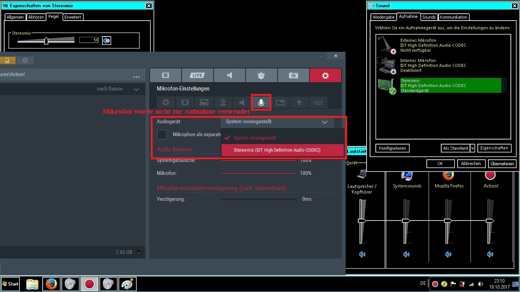Select microphone settings sub-icon
The height and width of the screenshot is (292, 520).
coord(261,102)
